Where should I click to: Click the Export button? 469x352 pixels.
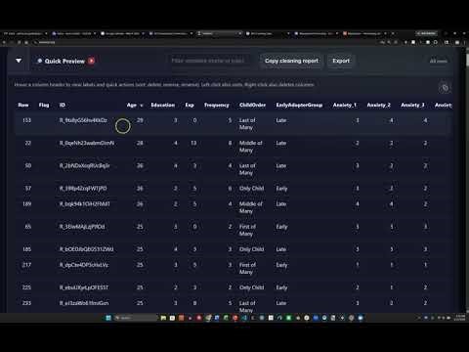point(341,61)
